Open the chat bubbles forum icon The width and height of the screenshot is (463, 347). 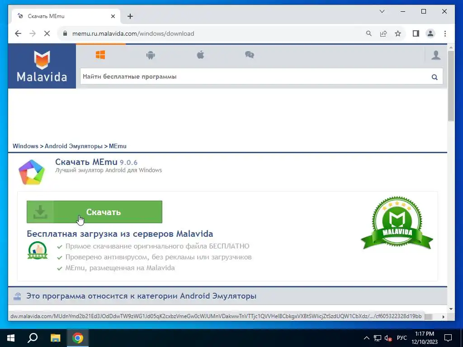click(x=250, y=55)
